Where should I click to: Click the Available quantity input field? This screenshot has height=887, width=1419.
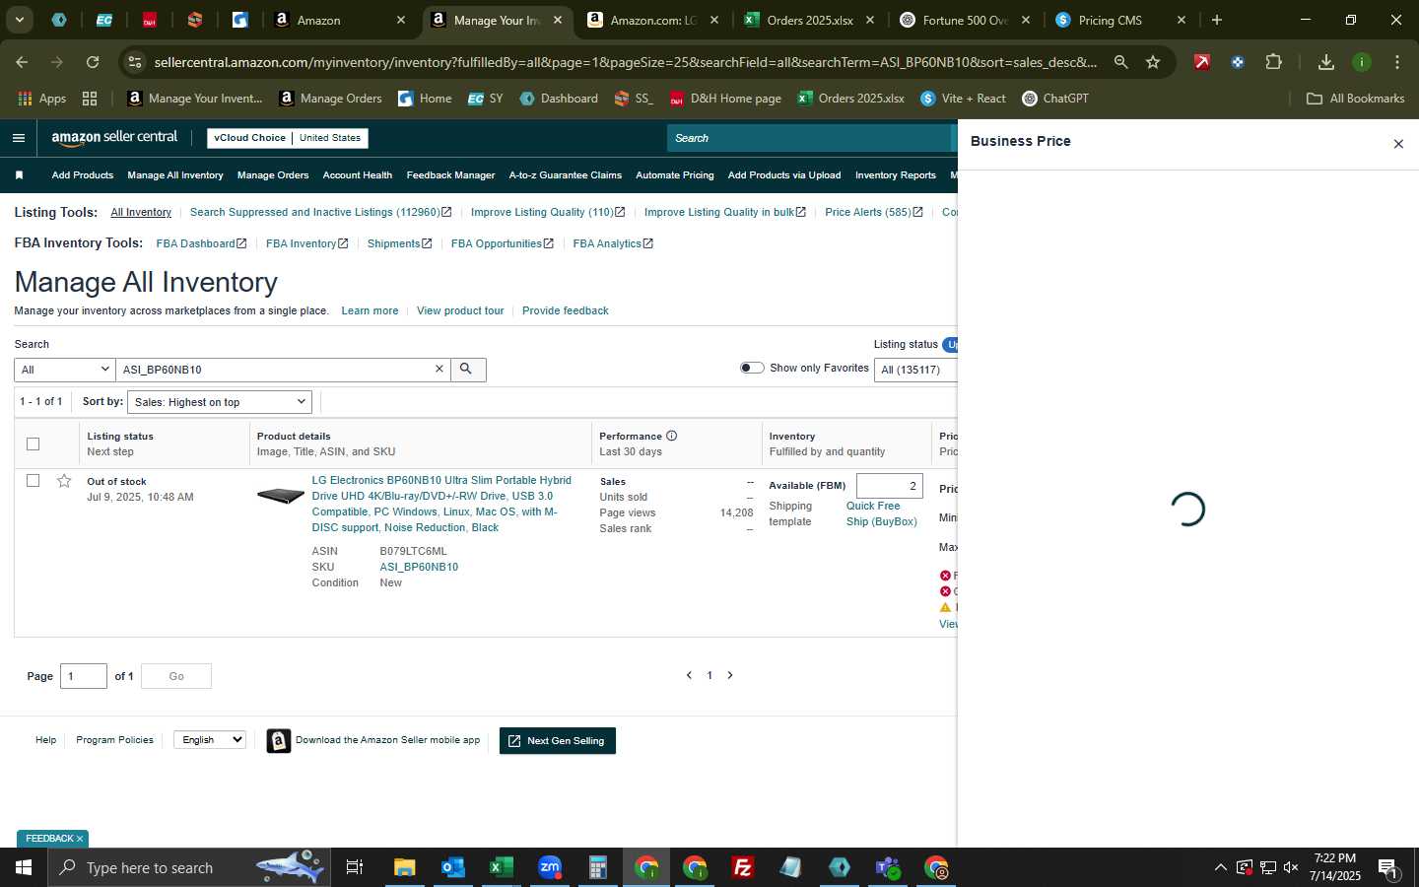point(890,486)
